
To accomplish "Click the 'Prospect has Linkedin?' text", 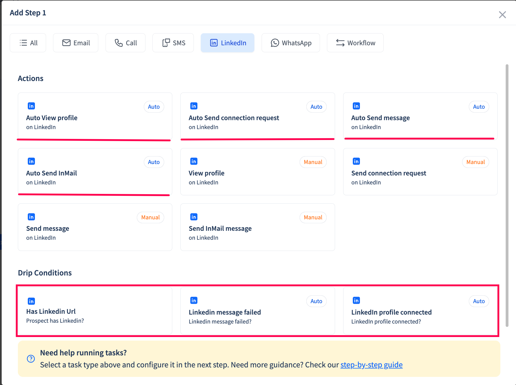I will point(55,321).
